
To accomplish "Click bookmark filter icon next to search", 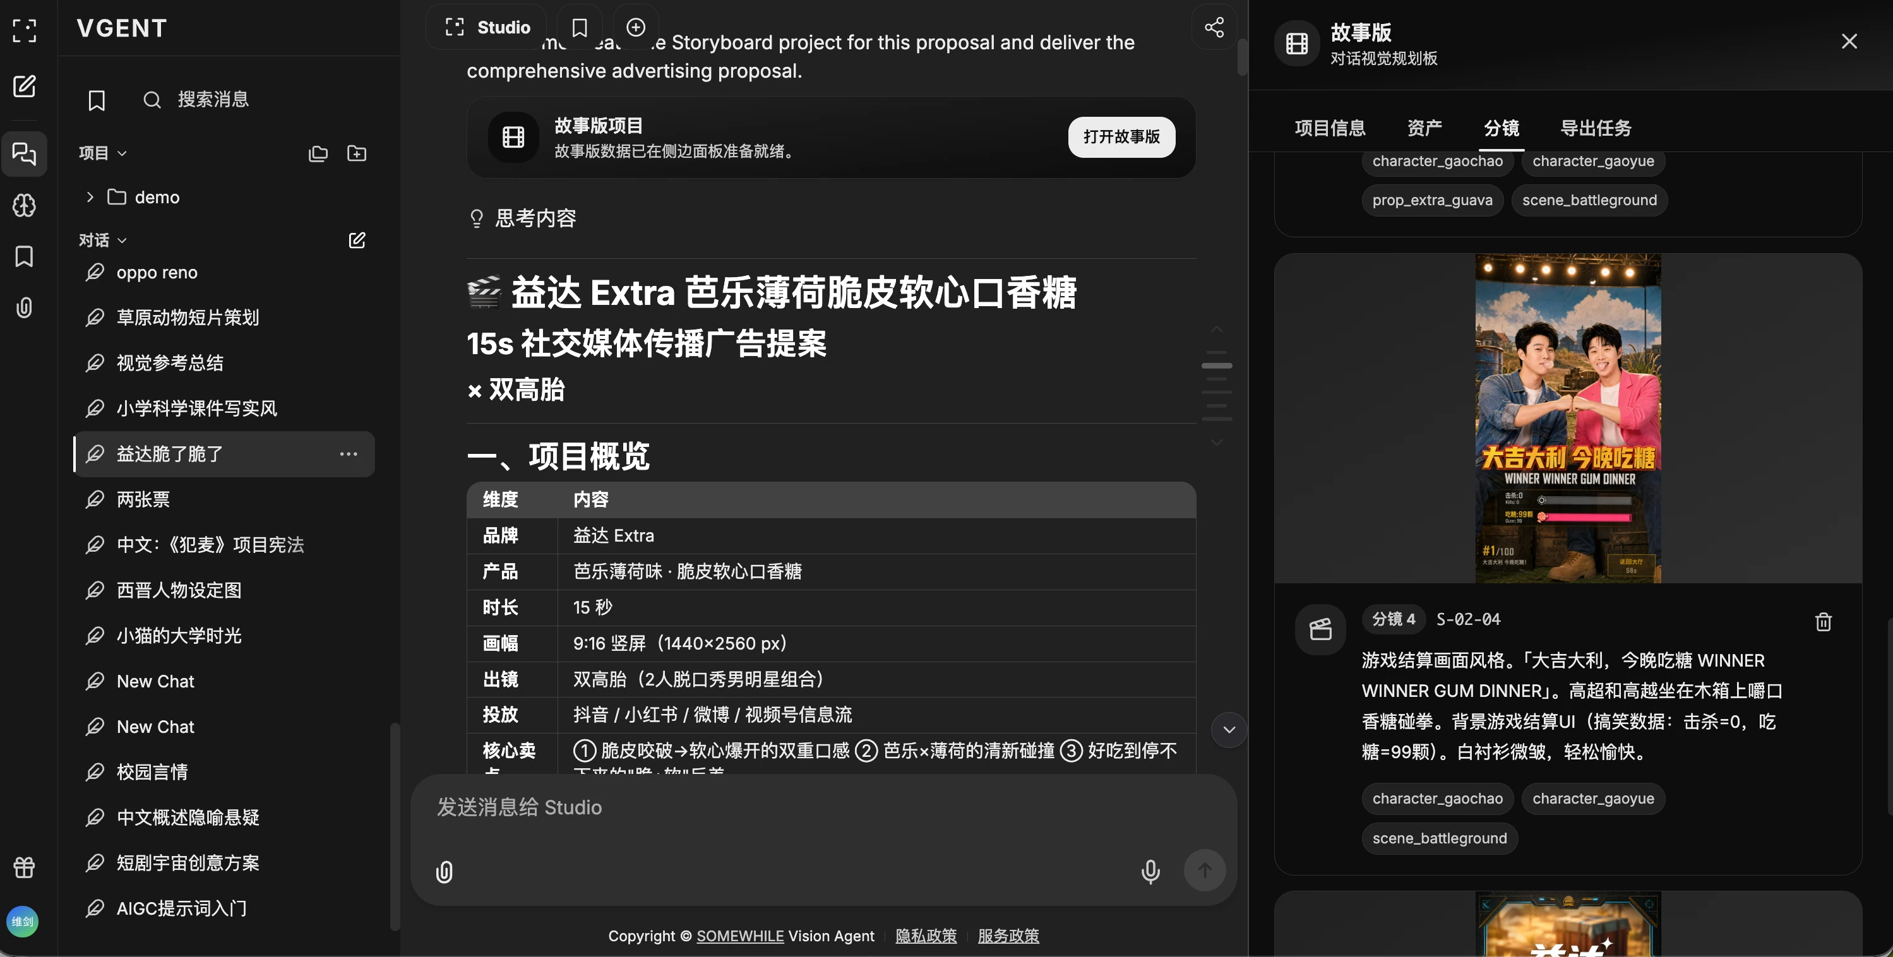I will [96, 100].
